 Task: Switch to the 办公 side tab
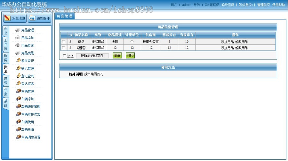[x=6, y=31]
